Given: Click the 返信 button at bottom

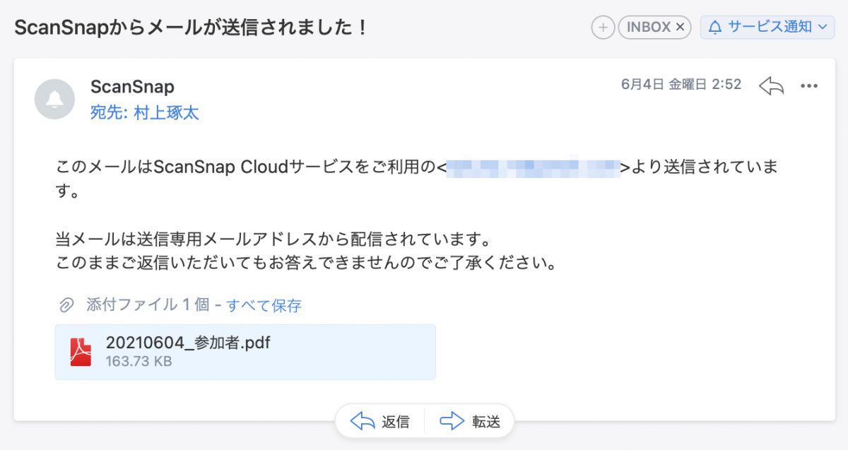Looking at the screenshot, I should pyautogui.click(x=380, y=422).
